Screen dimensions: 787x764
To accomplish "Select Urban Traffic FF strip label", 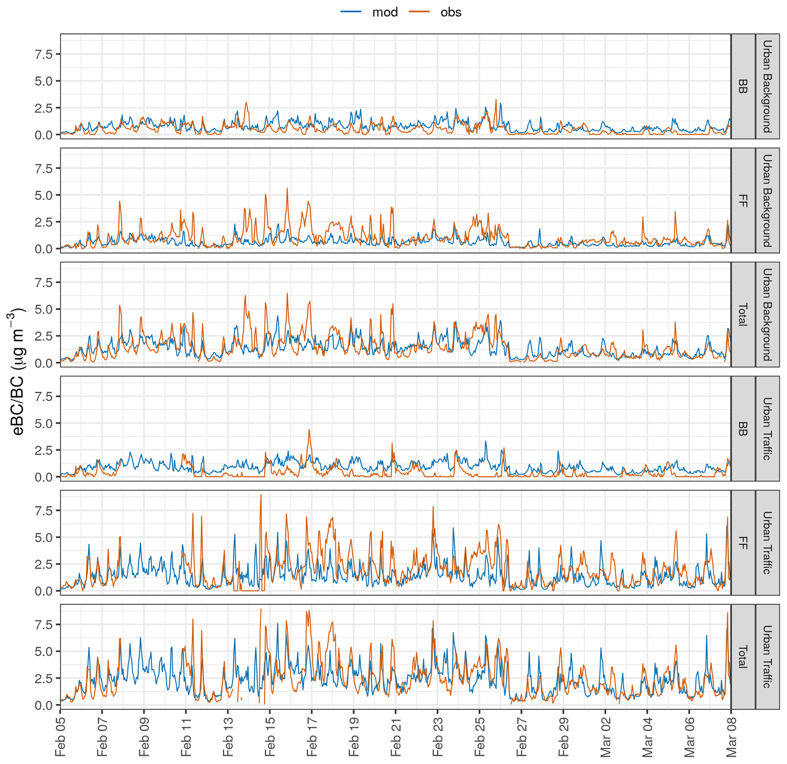I will 743,543.
